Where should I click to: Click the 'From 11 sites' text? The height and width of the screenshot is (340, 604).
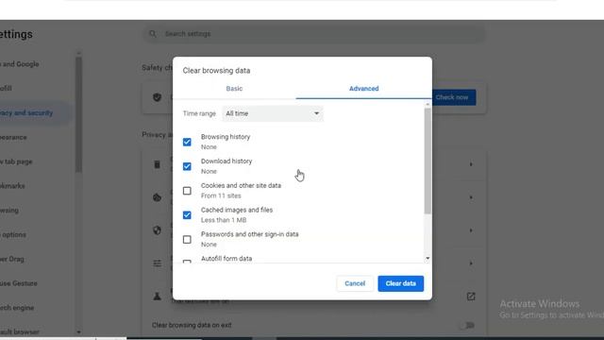coord(221,195)
